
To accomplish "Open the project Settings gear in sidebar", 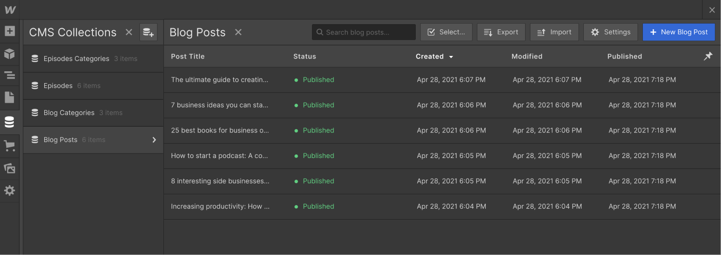I will [x=9, y=190].
